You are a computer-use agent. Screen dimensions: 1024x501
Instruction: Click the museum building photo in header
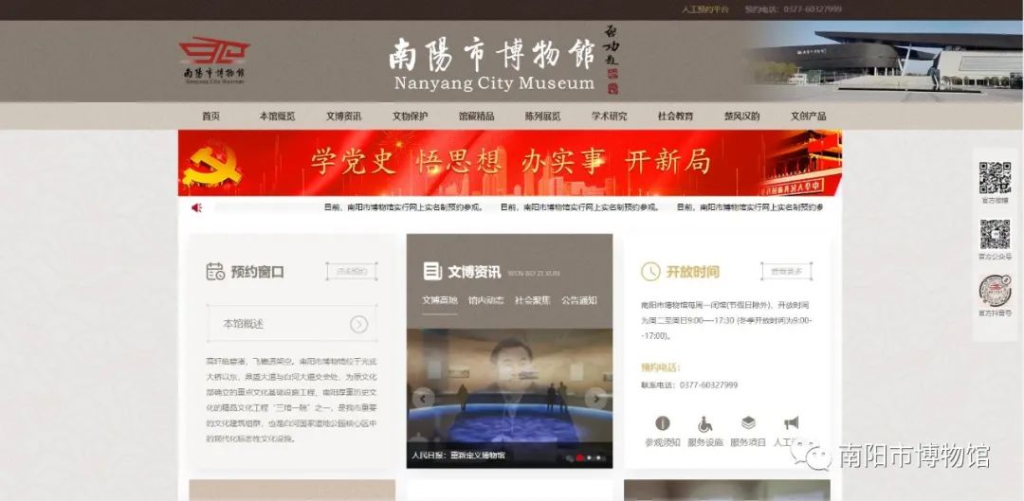pos(885,61)
